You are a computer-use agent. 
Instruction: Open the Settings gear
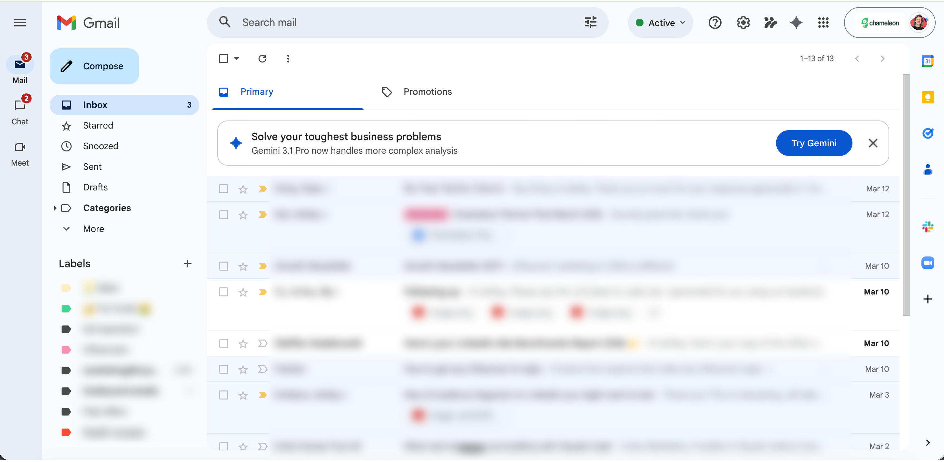click(743, 23)
